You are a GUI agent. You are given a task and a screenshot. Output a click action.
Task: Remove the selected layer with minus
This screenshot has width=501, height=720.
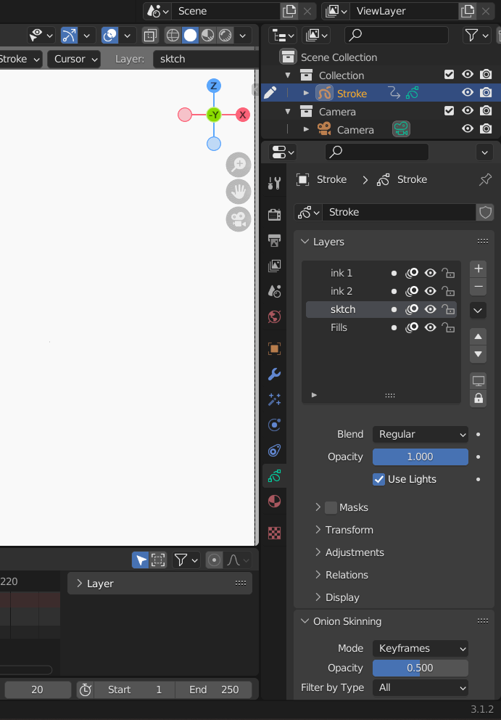pos(478,287)
